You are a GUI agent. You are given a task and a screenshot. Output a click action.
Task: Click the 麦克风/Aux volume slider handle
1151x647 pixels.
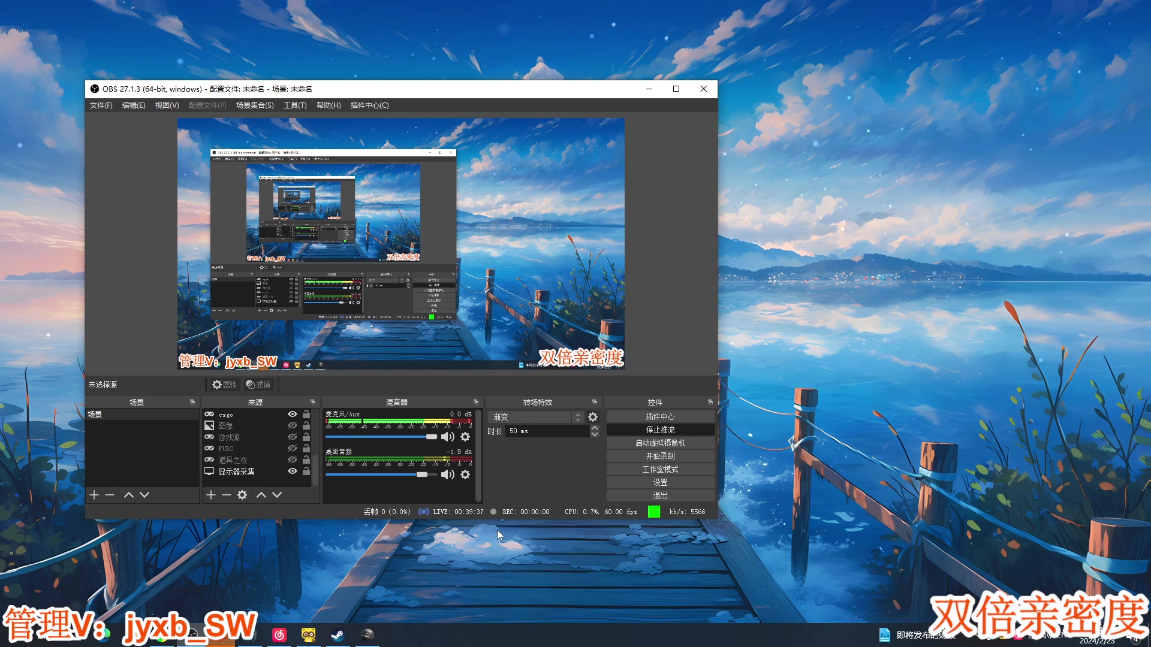point(432,437)
